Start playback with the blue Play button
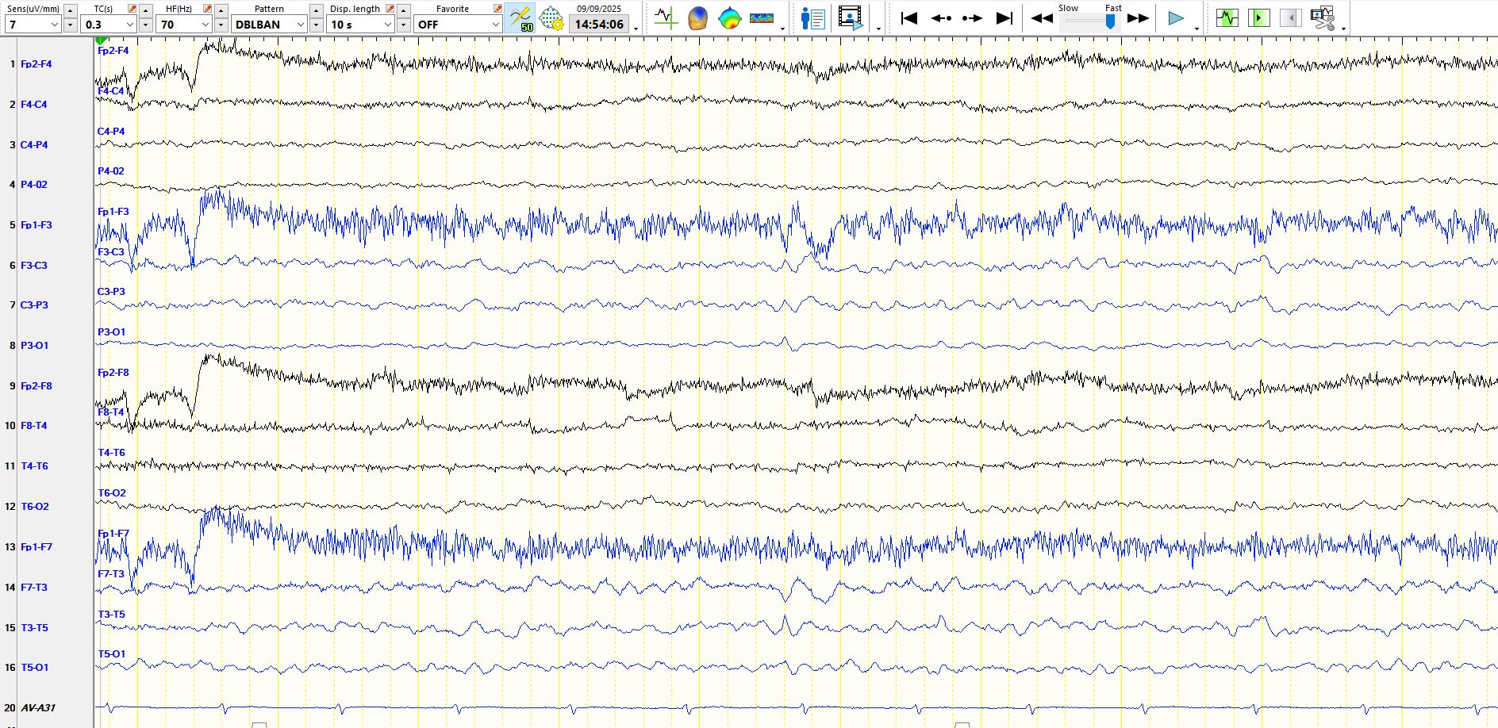Image resolution: width=1498 pixels, height=728 pixels. point(1176,18)
